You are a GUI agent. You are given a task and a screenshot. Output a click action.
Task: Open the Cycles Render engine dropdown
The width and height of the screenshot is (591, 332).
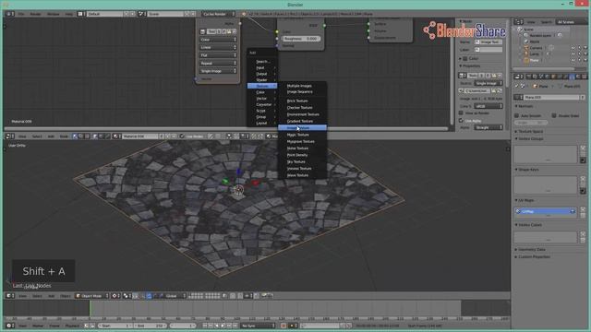tap(218, 14)
